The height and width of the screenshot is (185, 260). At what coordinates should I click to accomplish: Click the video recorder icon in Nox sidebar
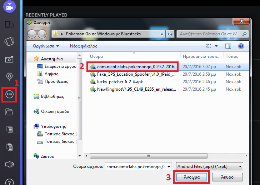[9, 7]
